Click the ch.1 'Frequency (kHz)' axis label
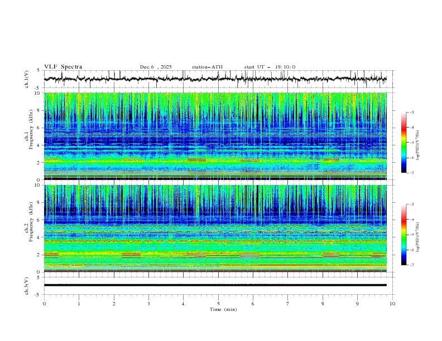The height and width of the screenshot is (341, 442). (31, 129)
